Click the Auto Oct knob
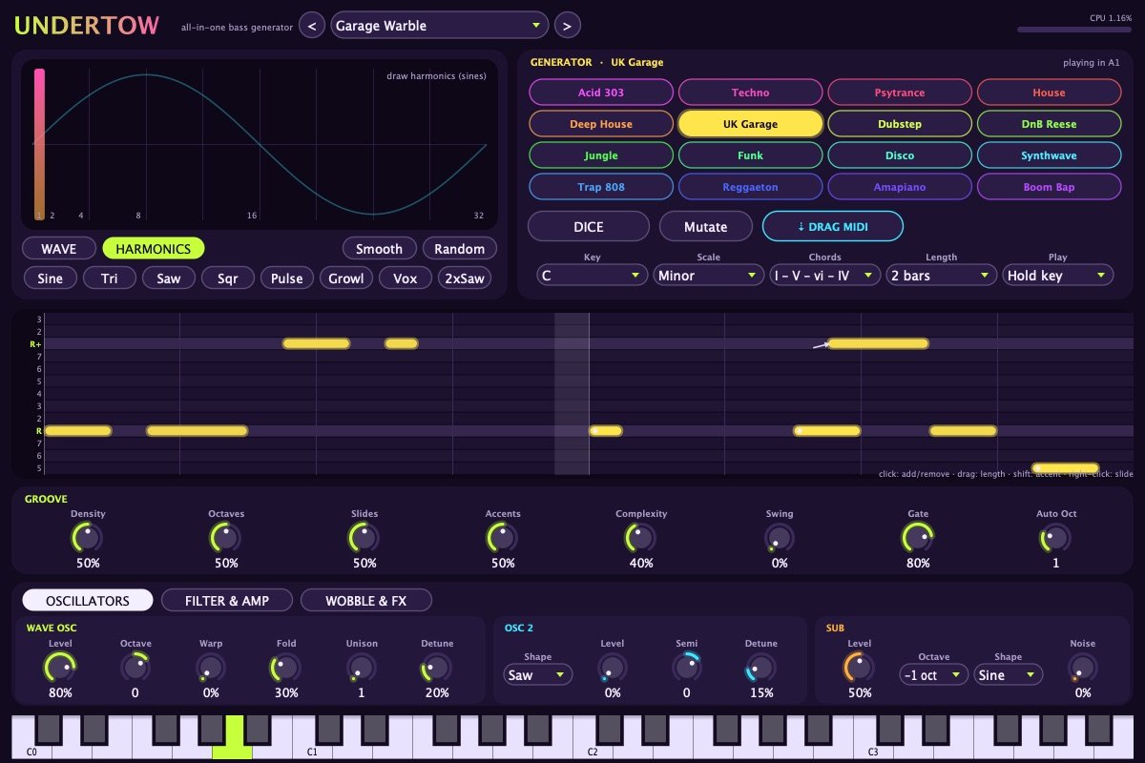1145x763 pixels. (x=1056, y=539)
